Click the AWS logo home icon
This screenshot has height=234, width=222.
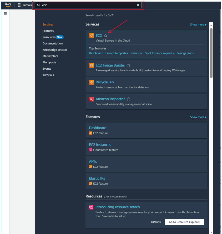click(x=8, y=5)
